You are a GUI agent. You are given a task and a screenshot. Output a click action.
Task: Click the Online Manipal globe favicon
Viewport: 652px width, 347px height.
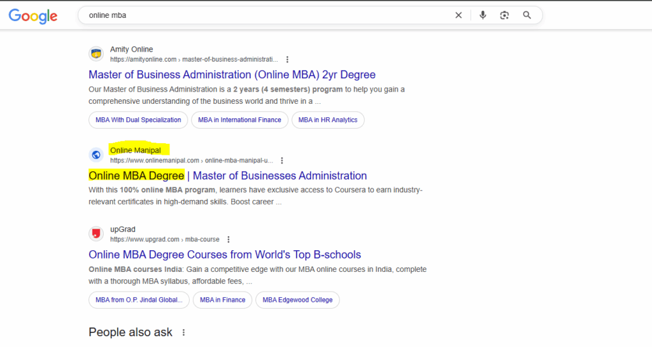tap(96, 155)
